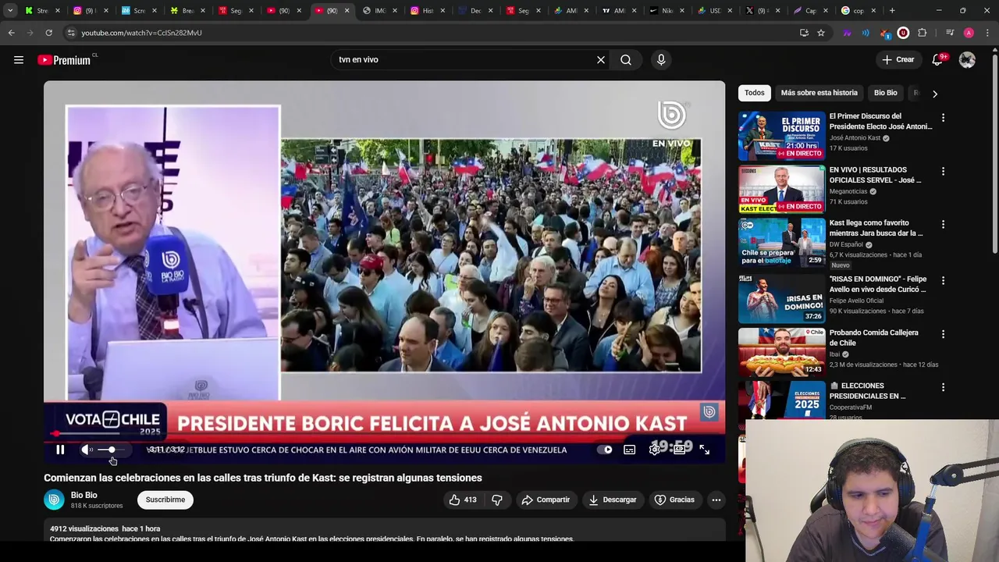Adjust the video volume slider
The width and height of the screenshot is (999, 562).
112,450
